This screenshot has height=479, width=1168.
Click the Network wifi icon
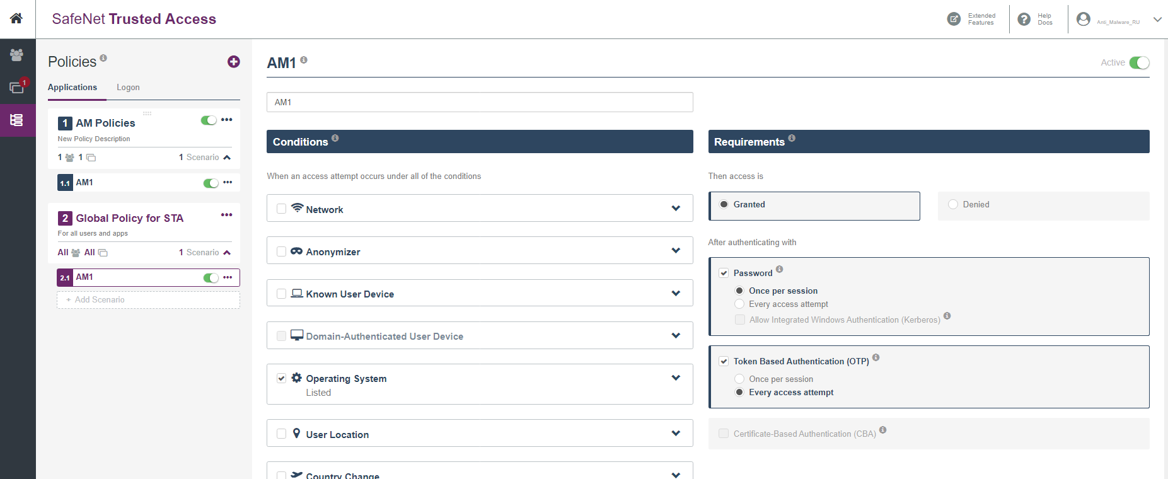[x=298, y=208]
